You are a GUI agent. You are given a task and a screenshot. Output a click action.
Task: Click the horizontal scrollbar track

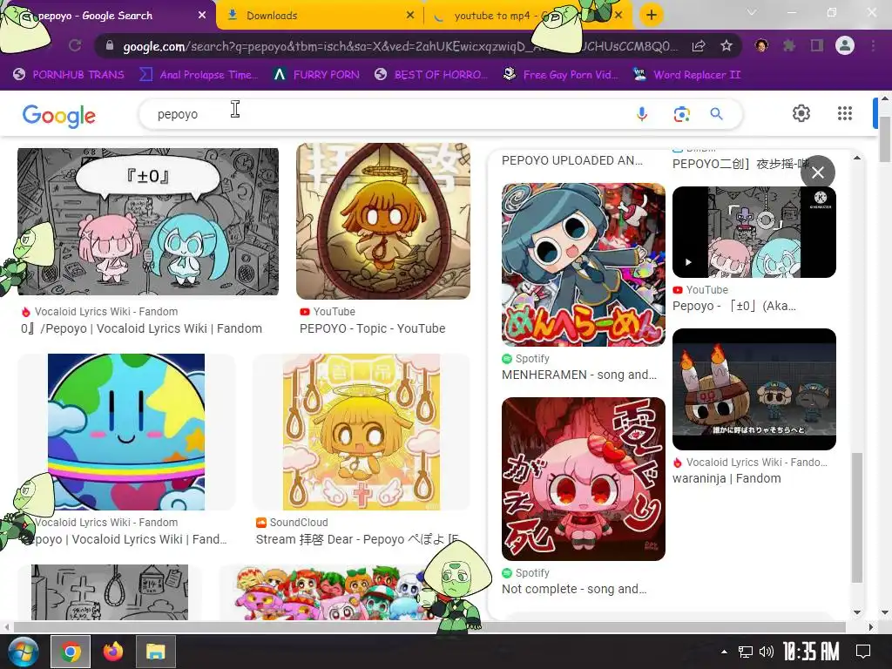(x=429, y=627)
